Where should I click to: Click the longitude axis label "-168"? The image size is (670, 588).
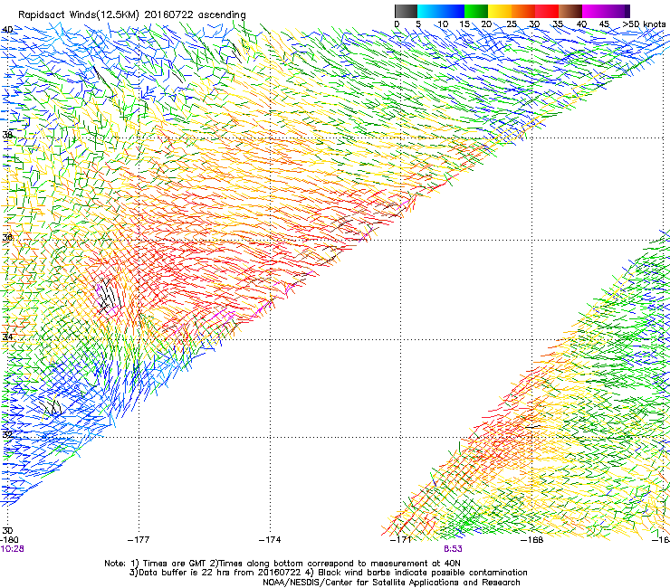(x=532, y=540)
